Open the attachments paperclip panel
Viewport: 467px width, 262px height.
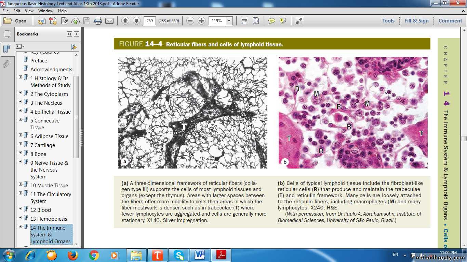6,63
